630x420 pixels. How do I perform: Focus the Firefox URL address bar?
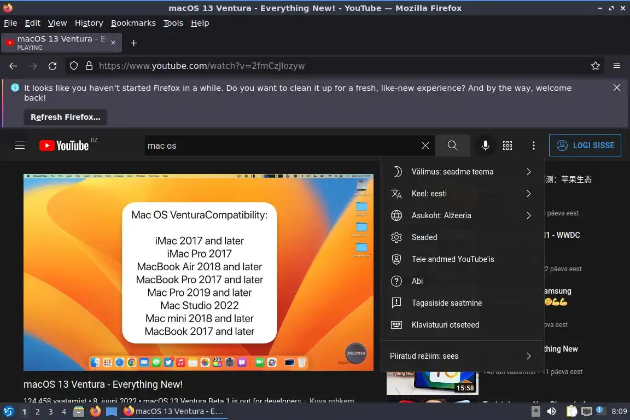pos(335,66)
